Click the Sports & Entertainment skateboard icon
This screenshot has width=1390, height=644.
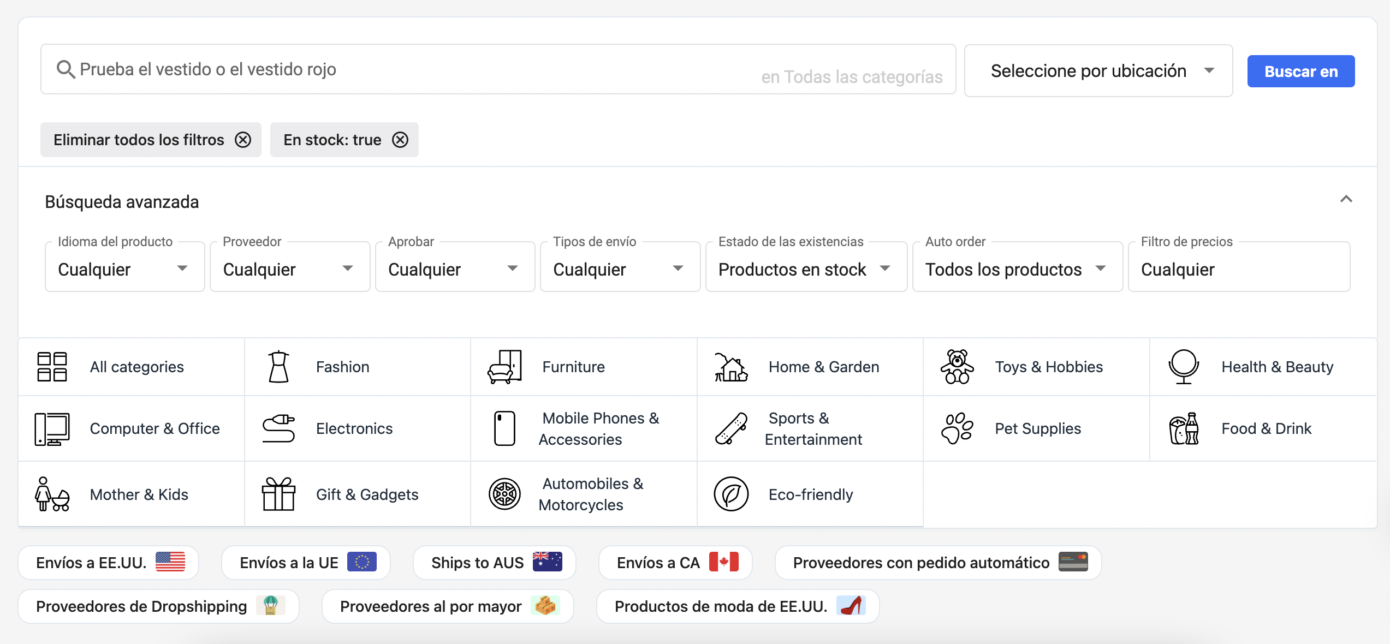(x=730, y=428)
